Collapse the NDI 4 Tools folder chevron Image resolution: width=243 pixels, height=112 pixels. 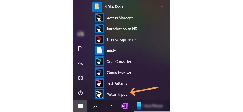click(162, 7)
